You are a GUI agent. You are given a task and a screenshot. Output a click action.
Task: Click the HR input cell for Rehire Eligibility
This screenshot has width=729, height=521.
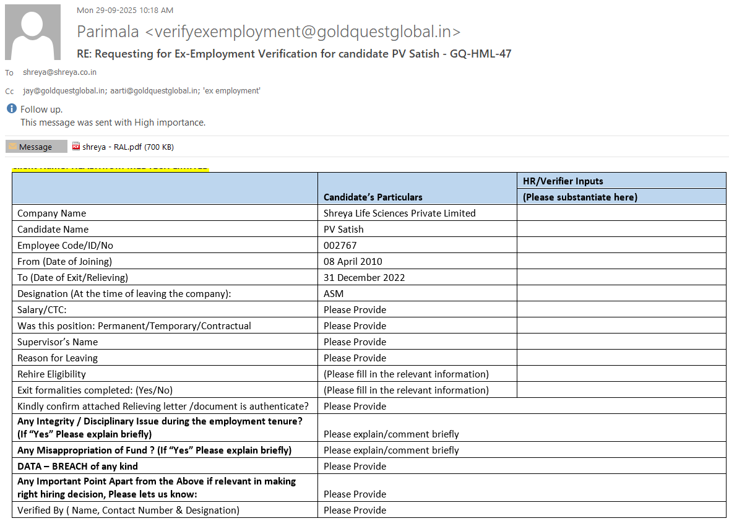[621, 374]
